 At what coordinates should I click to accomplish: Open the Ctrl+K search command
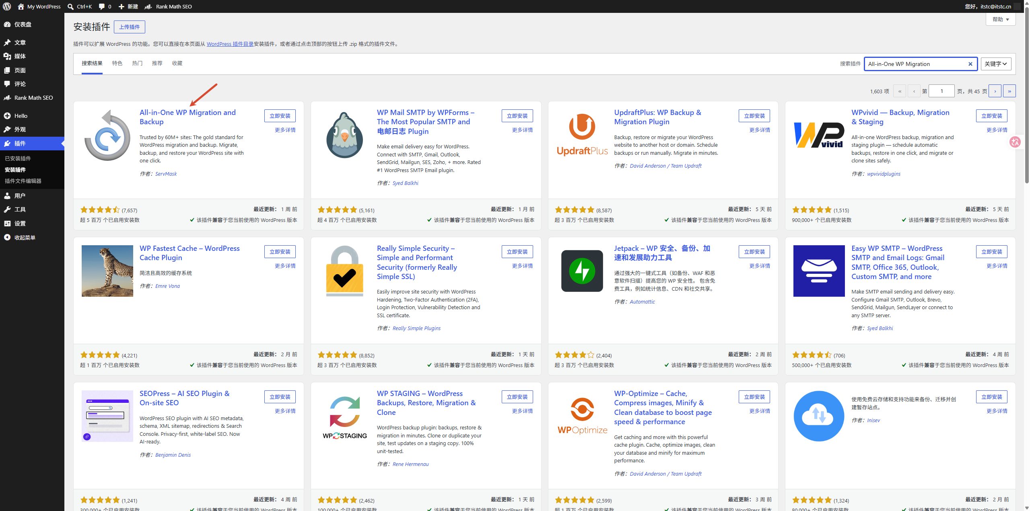[x=80, y=6]
